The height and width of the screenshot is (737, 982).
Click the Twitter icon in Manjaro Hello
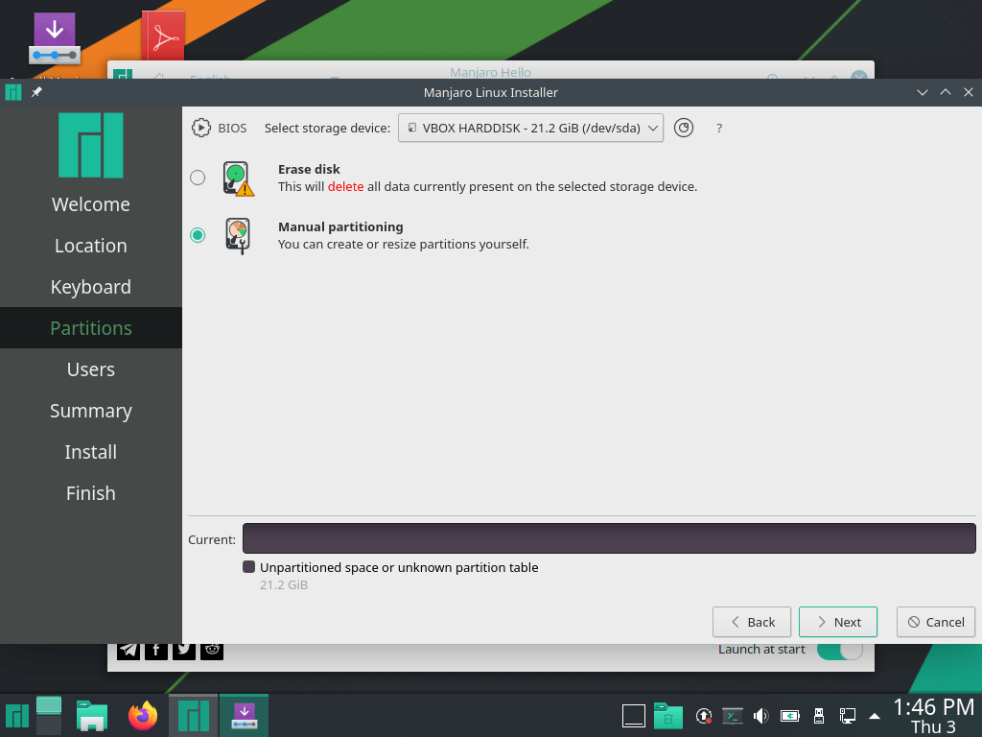(184, 650)
